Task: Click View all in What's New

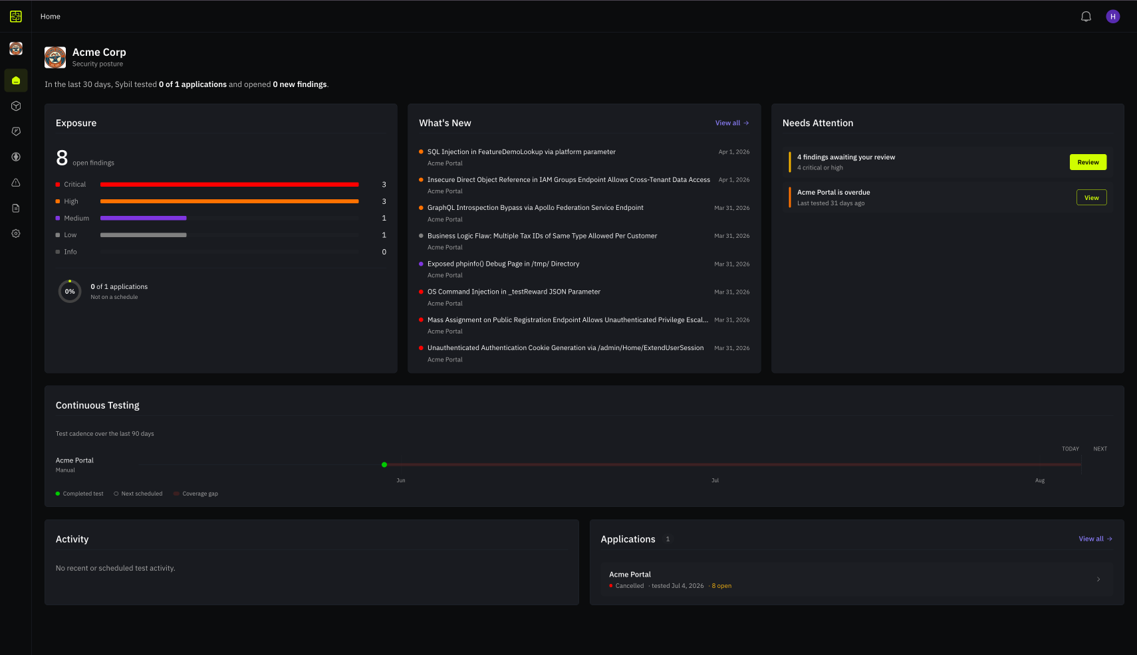Action: [732, 123]
